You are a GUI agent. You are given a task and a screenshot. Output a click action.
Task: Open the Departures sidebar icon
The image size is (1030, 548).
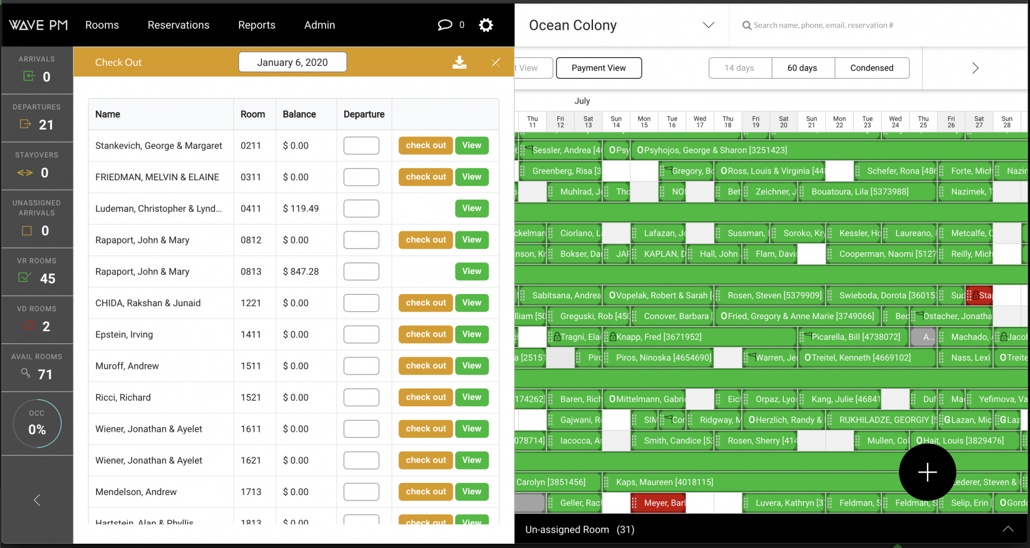26,124
